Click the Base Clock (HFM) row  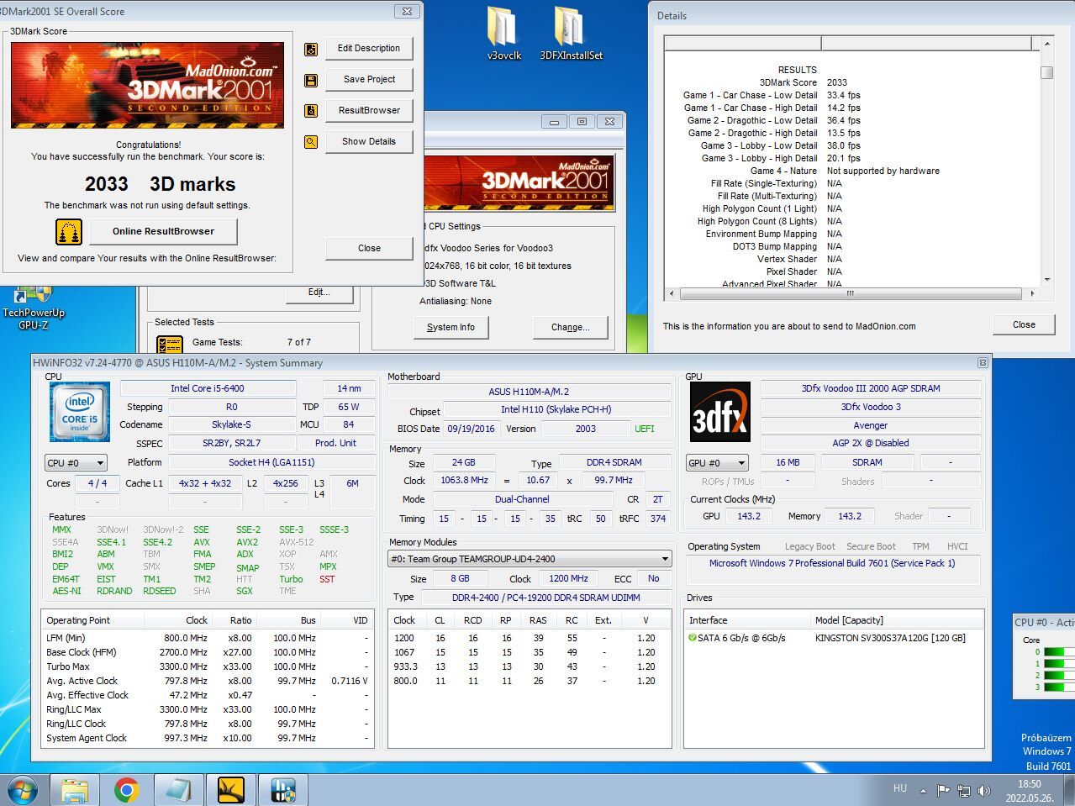[x=208, y=652]
